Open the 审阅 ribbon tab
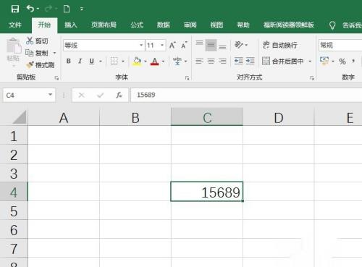362x267 pixels. point(190,25)
